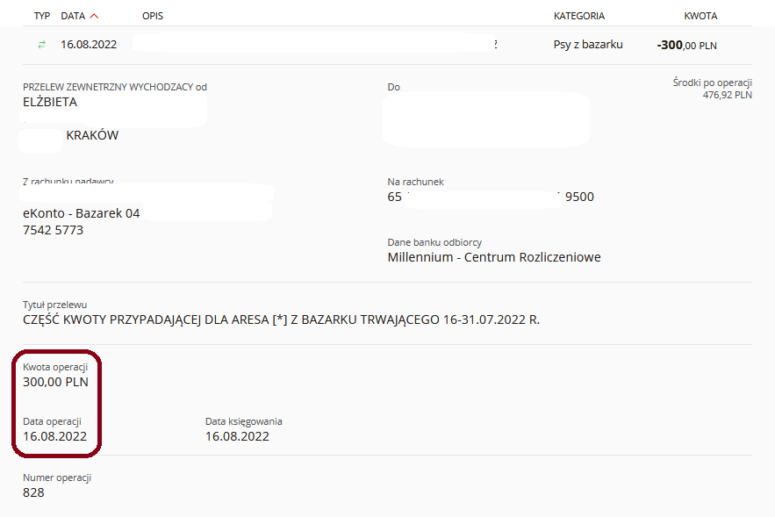Click the eKonto - Bazarek 04 account name
This screenshot has width=775, height=517.
(81, 213)
